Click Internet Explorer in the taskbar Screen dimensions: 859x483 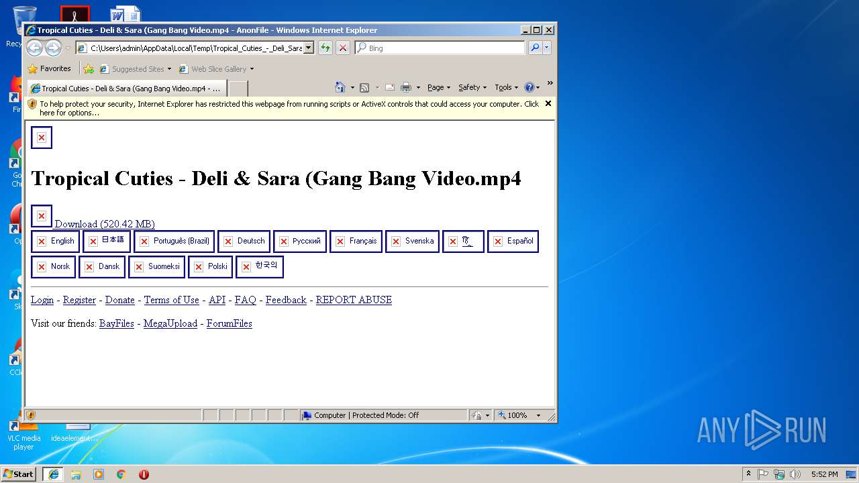coord(53,474)
